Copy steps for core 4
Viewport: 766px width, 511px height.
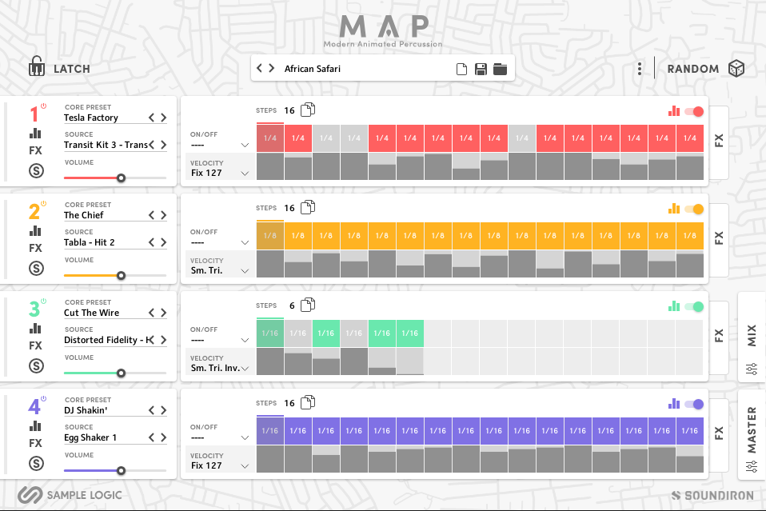(308, 403)
